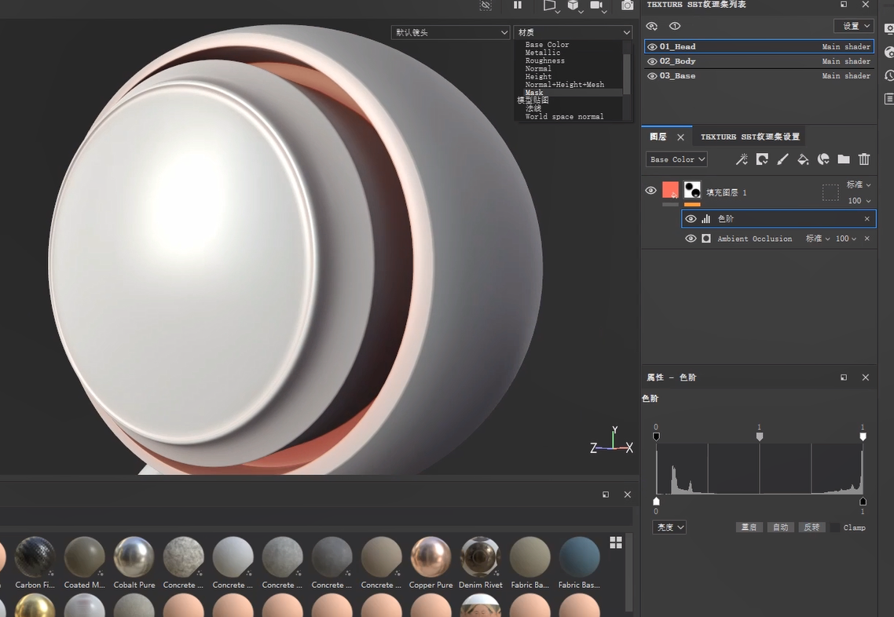
Task: Open the 默认镜头 camera dropdown
Action: (x=450, y=32)
